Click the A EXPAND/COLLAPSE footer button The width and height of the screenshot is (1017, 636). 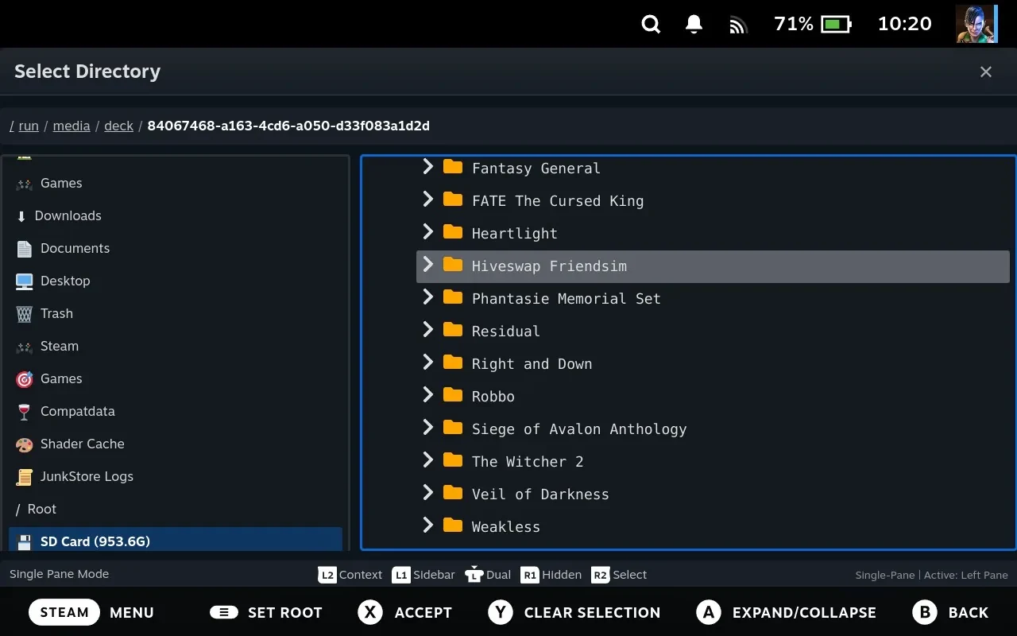(786, 612)
